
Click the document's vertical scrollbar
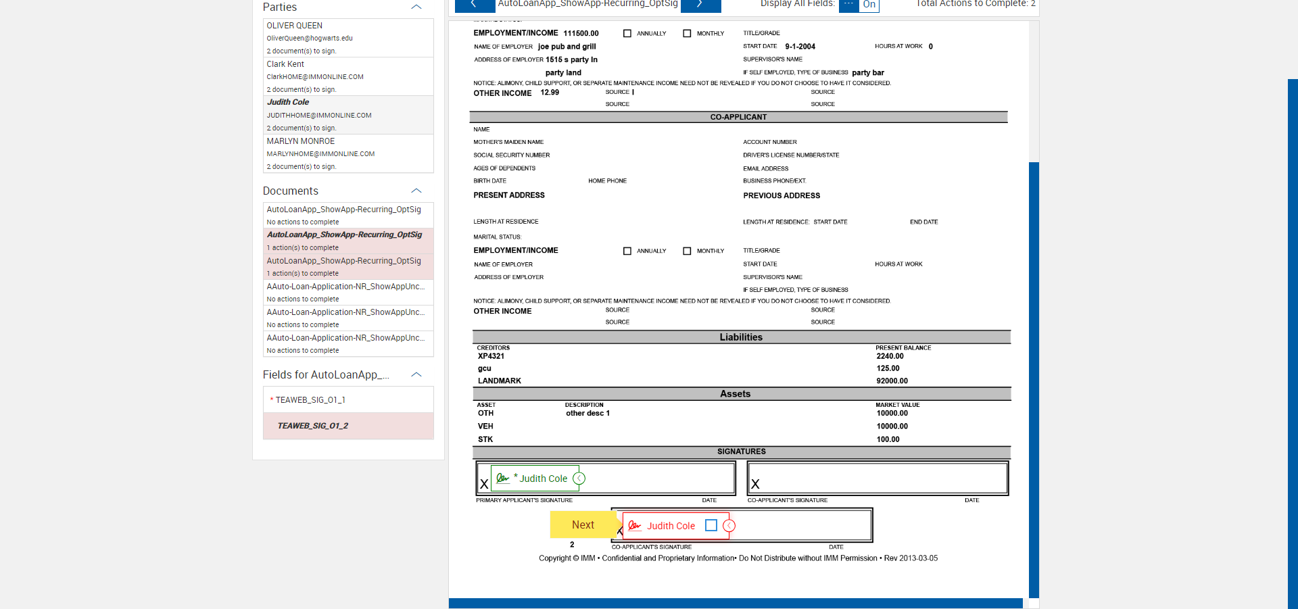(x=1034, y=380)
